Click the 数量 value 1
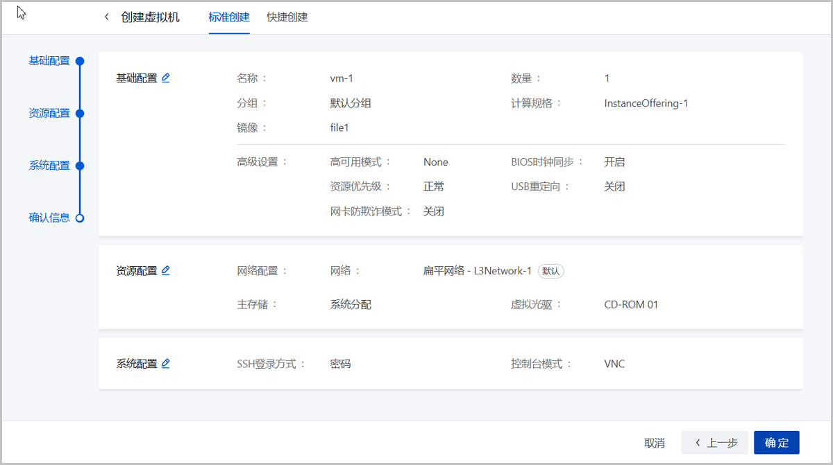Image resolution: width=833 pixels, height=465 pixels. point(607,78)
